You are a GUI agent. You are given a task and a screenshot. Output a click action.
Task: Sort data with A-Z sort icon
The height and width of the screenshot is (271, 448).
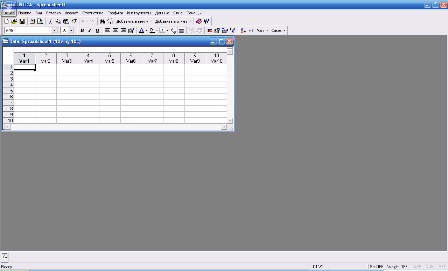tap(243, 30)
